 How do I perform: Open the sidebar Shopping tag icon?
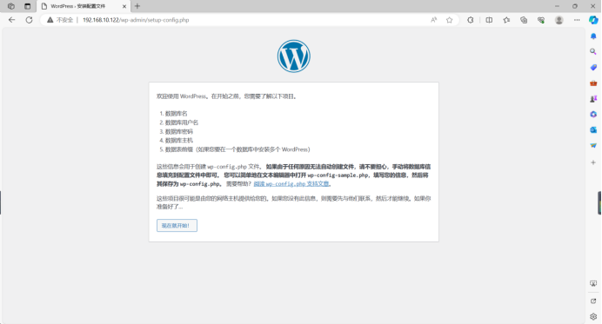593,68
